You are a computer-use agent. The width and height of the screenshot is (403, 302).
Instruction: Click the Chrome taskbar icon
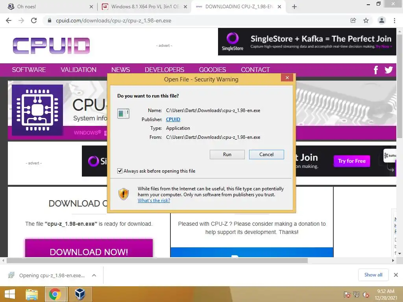point(55,294)
